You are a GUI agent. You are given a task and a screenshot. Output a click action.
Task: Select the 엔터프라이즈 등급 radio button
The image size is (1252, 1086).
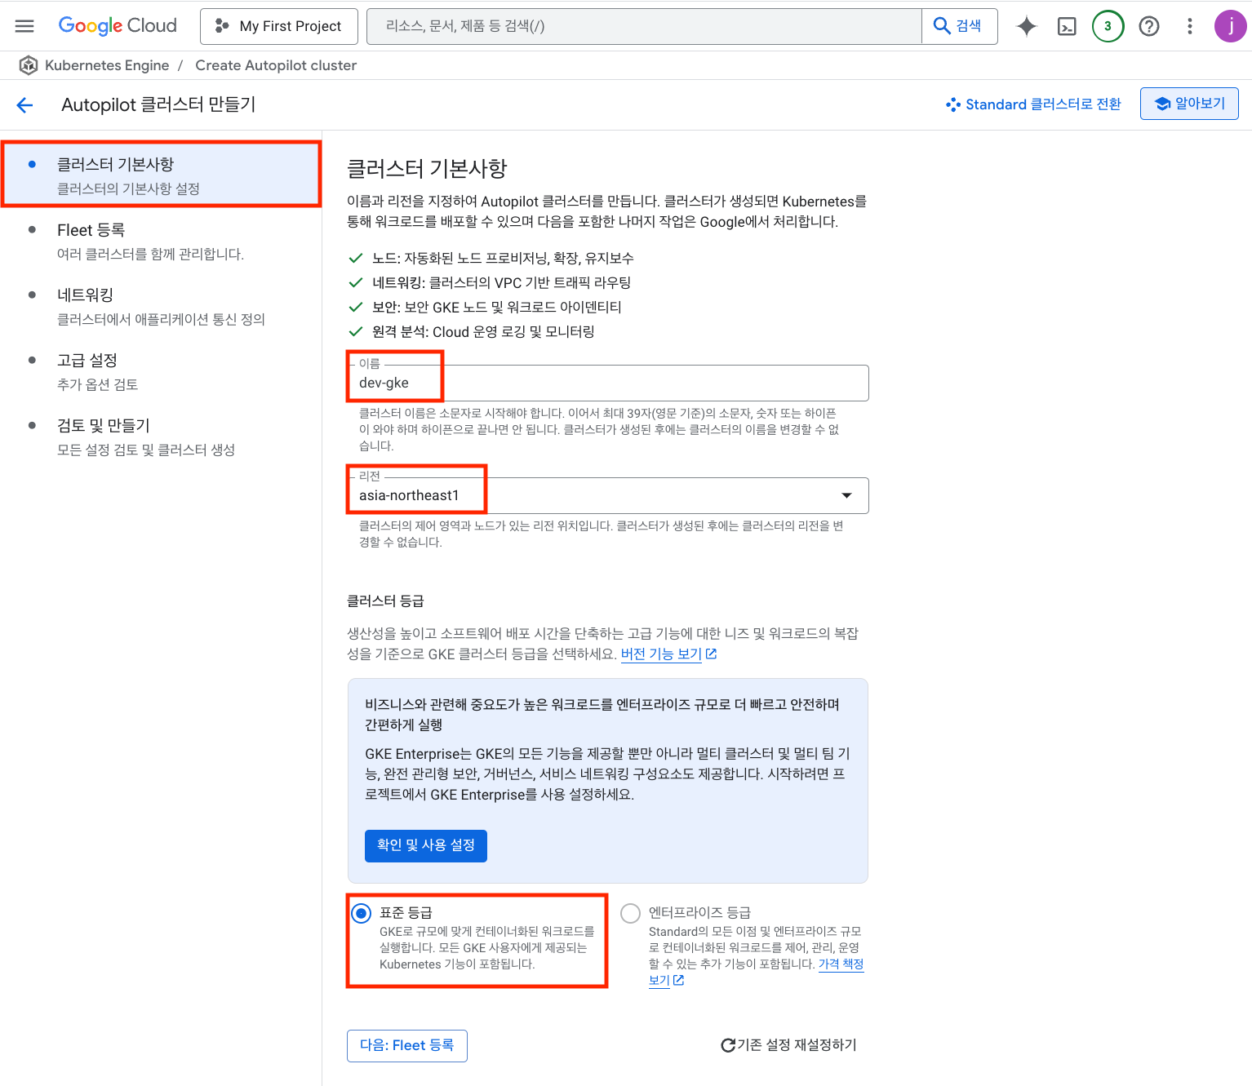[x=630, y=913]
